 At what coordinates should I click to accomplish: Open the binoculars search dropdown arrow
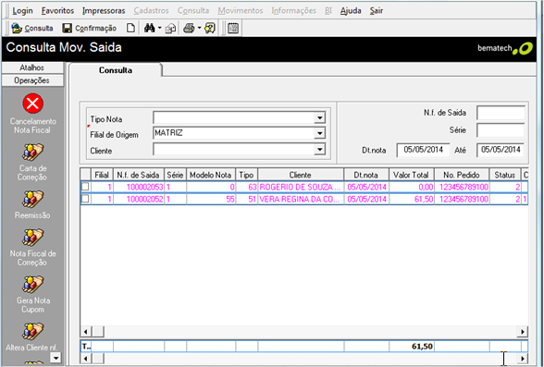(x=159, y=28)
